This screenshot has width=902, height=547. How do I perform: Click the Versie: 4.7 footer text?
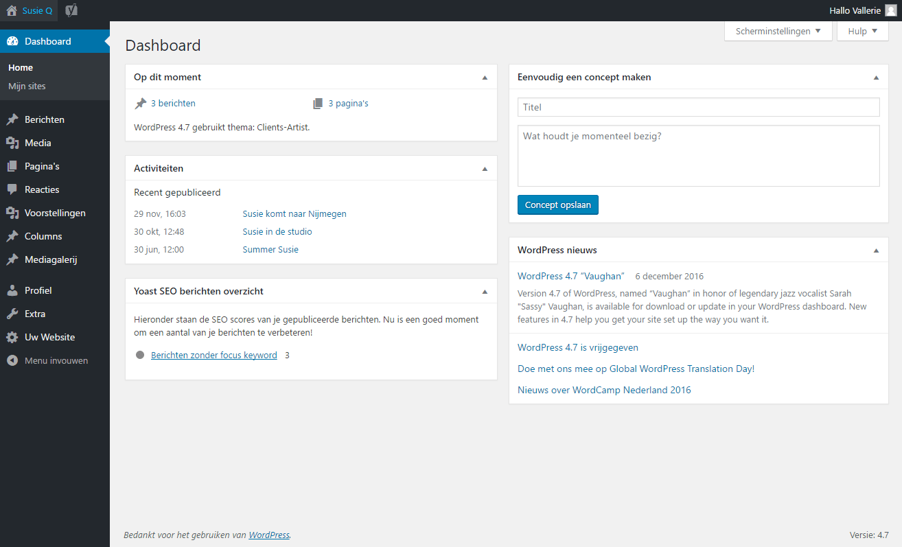(869, 535)
